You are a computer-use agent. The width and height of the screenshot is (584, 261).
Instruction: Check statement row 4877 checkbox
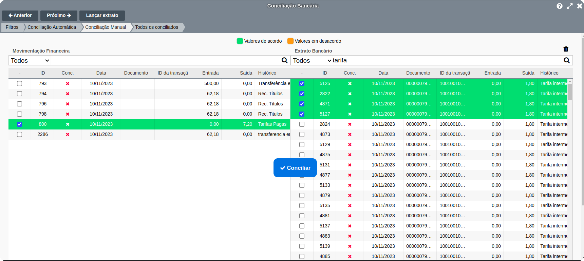tap(302, 175)
